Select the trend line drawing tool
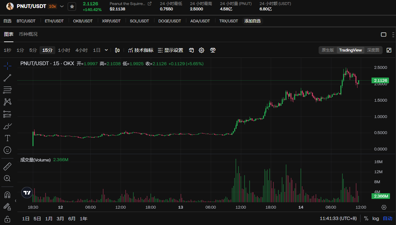Image resolution: width=396 pixels, height=225 pixels. [7, 78]
